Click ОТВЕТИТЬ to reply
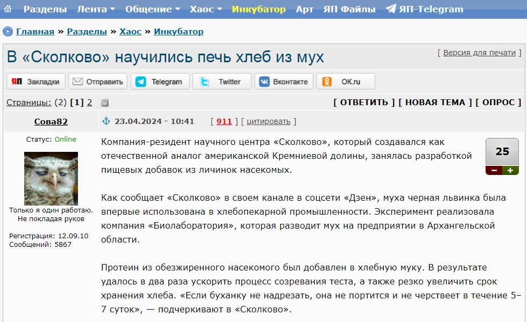 [x=364, y=103]
